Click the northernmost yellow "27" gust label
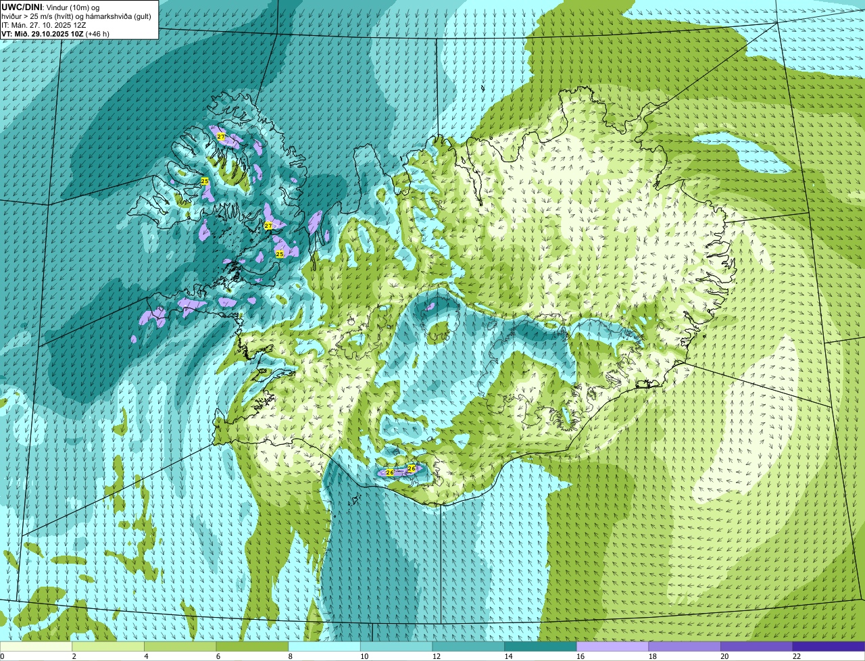This screenshot has height=661, width=865. (221, 137)
